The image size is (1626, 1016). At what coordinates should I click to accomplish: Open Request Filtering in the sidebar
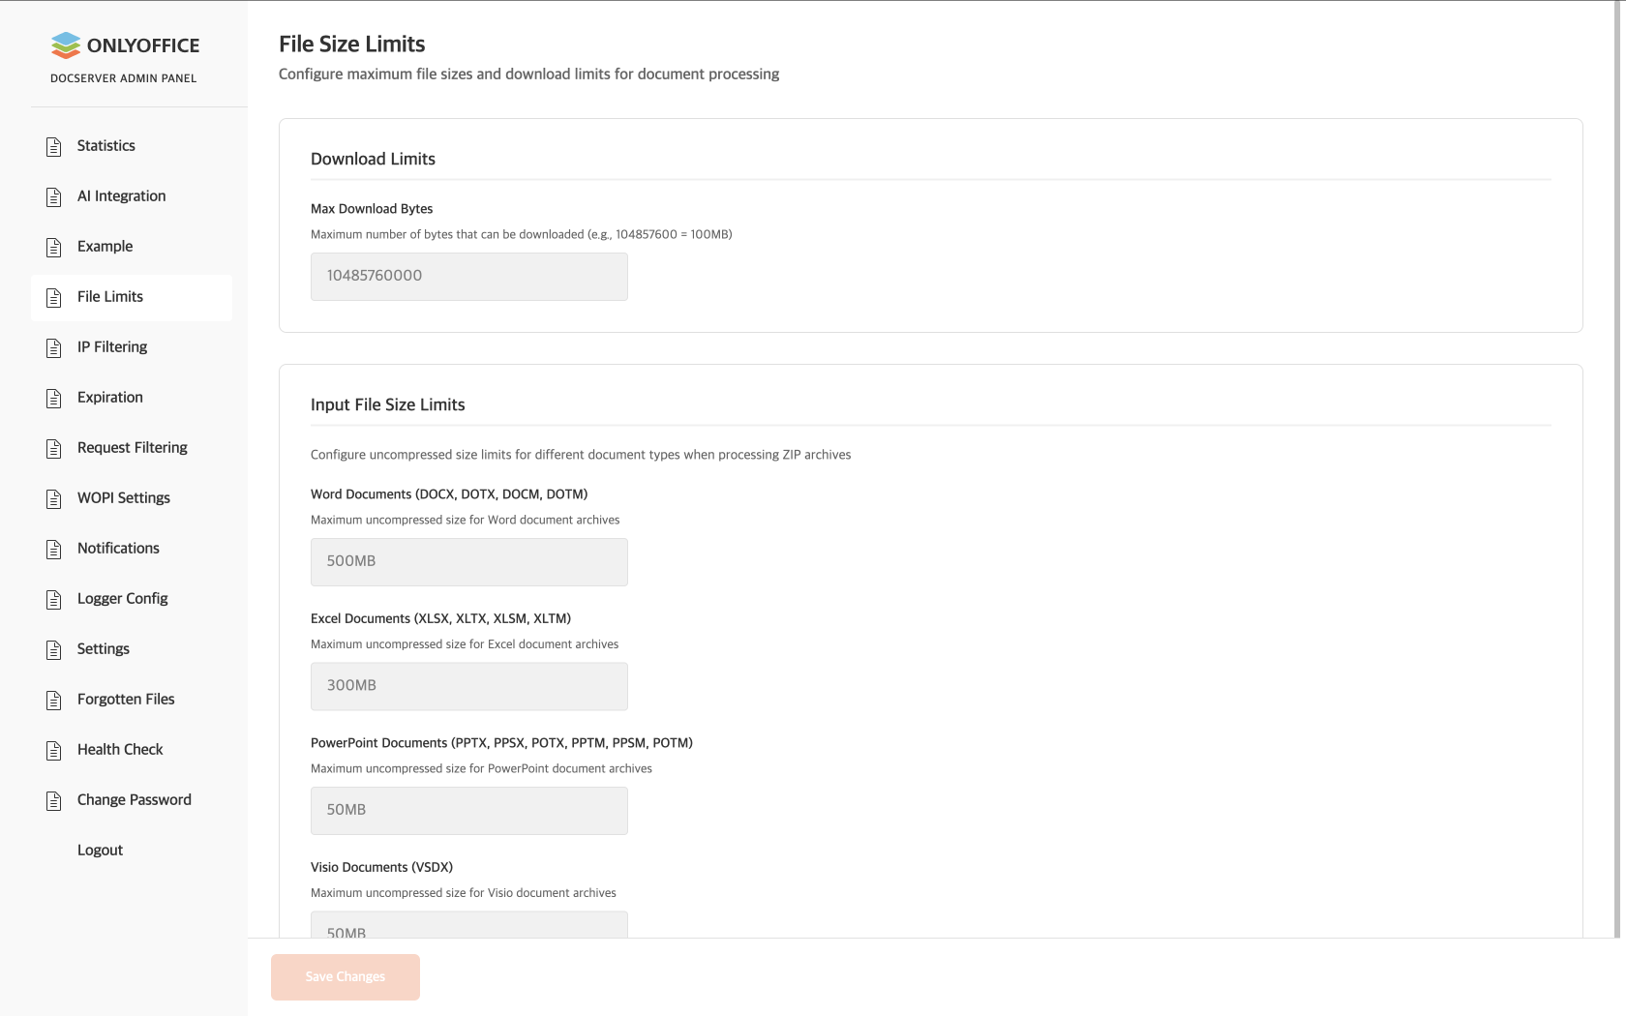coord(132,448)
